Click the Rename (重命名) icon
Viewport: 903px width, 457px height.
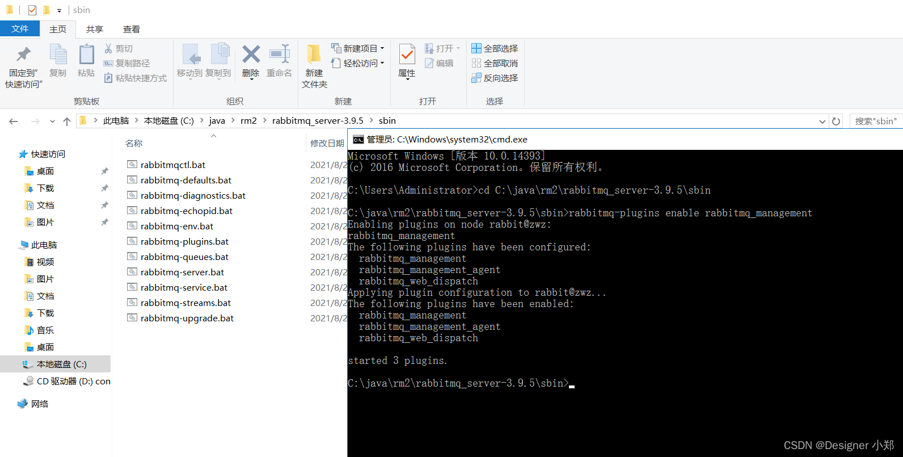(280, 54)
